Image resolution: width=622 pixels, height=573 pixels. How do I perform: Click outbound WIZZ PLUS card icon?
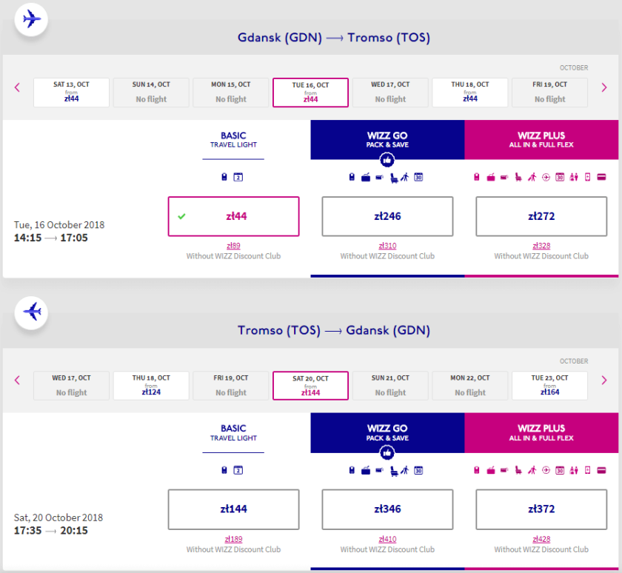point(601,177)
